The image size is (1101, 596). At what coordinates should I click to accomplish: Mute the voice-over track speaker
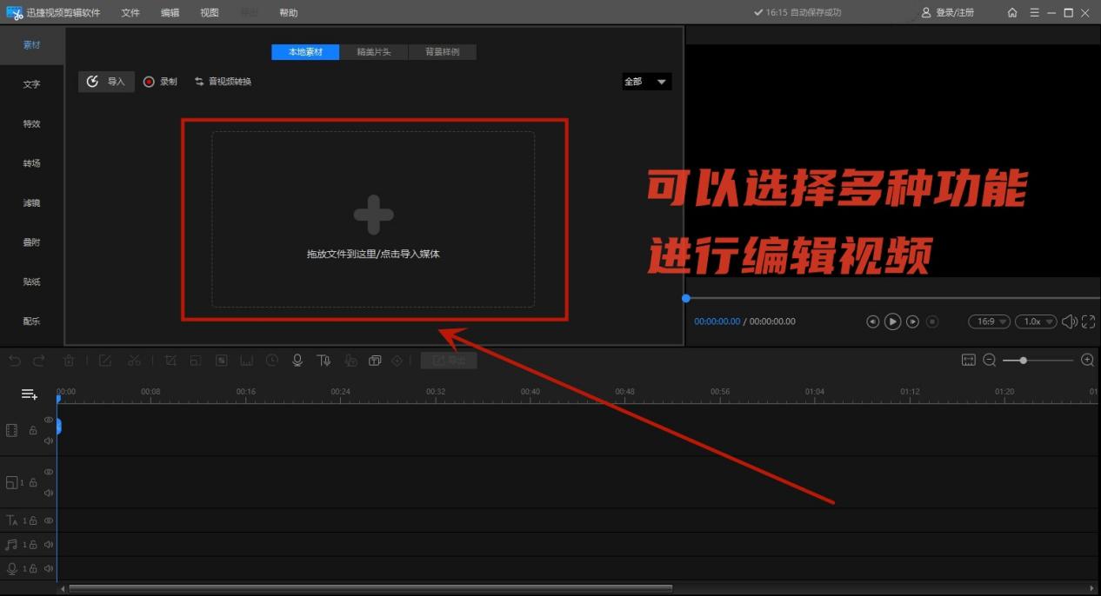tap(49, 569)
